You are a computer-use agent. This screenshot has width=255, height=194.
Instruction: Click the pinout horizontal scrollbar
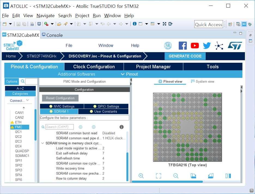click(167, 182)
